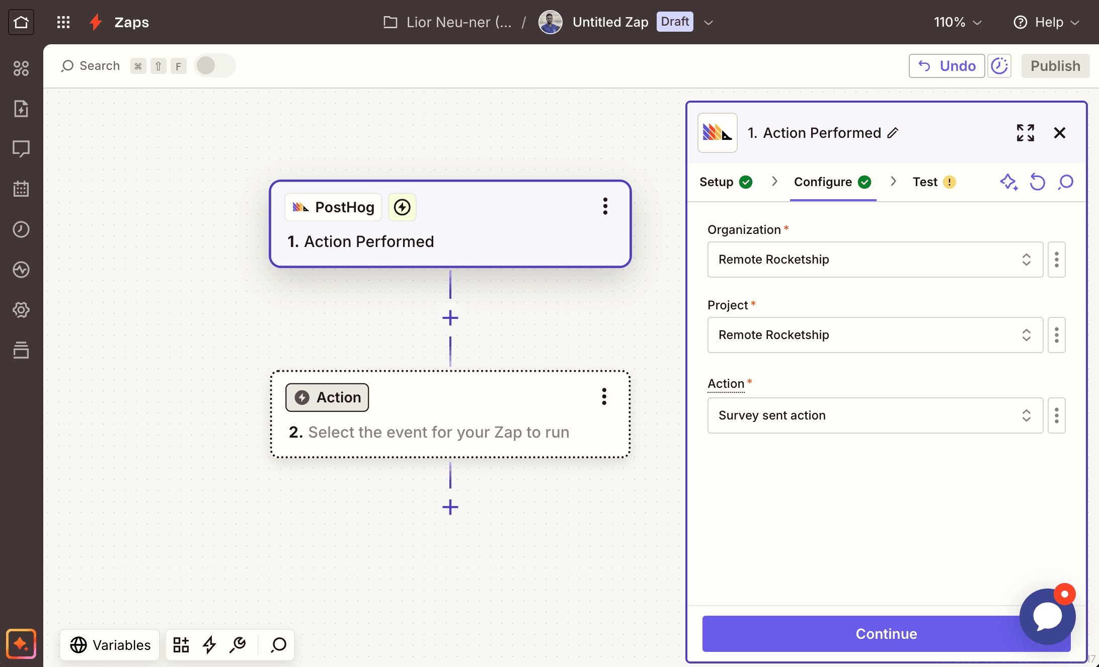Viewport: 1099px width, 667px height.
Task: Open the Lior Neu-ner folder link
Action: pos(447,22)
